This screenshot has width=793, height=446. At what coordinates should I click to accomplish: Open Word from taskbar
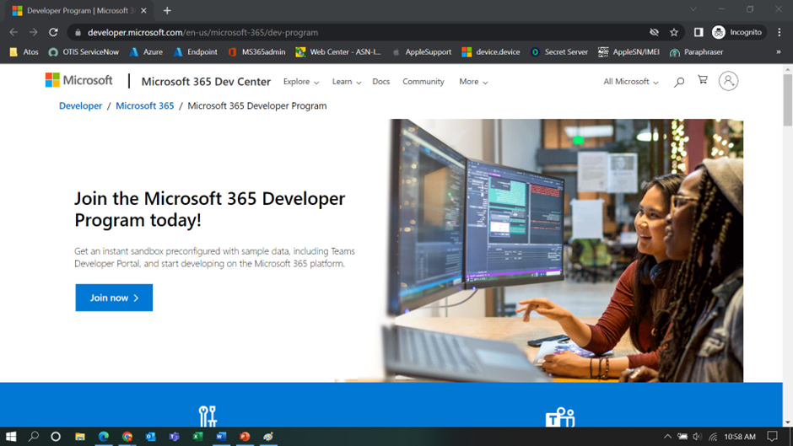click(221, 437)
